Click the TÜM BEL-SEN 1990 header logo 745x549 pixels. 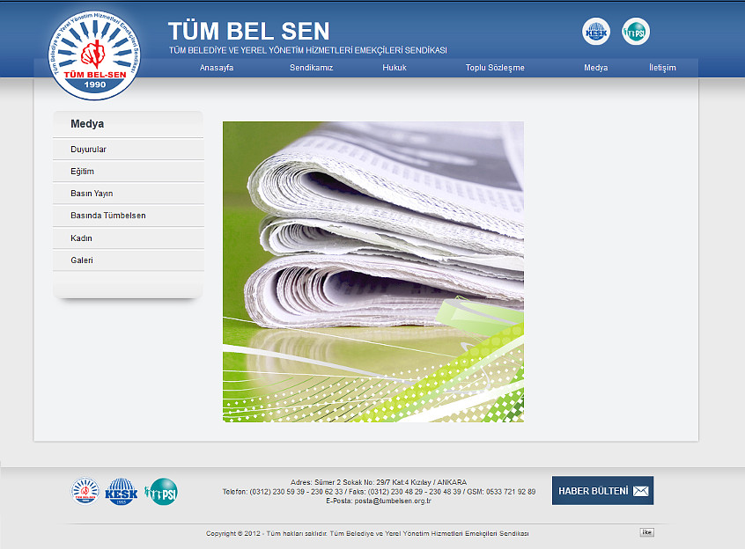[x=94, y=55]
